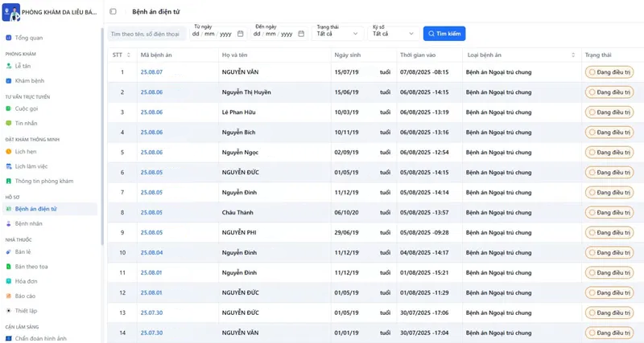Screen dimensions: 644x343
Task: Open the Cuộc gọi call icon
Action: click(9, 109)
